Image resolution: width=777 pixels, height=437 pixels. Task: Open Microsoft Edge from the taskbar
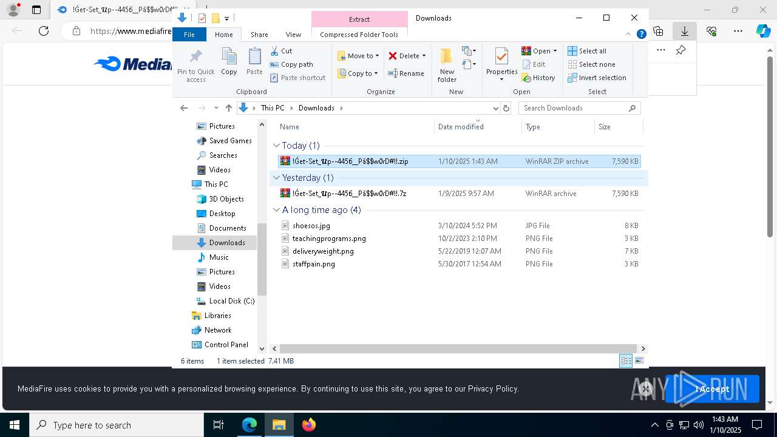click(249, 425)
